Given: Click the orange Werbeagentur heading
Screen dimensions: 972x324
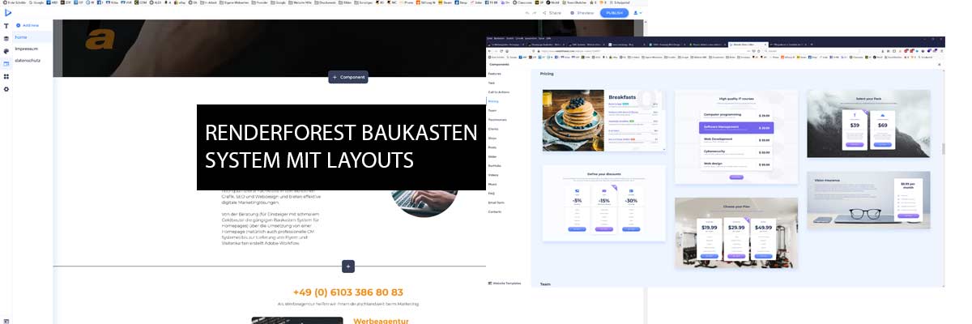Looking at the screenshot, I should tap(381, 321).
